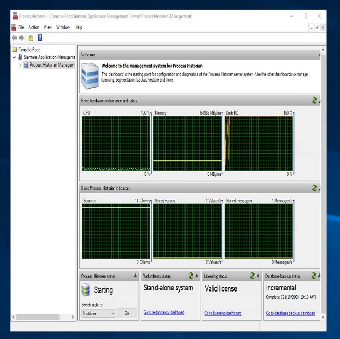Click the Process Historian server icon beside Starting
The image size is (340, 339).
click(86, 289)
